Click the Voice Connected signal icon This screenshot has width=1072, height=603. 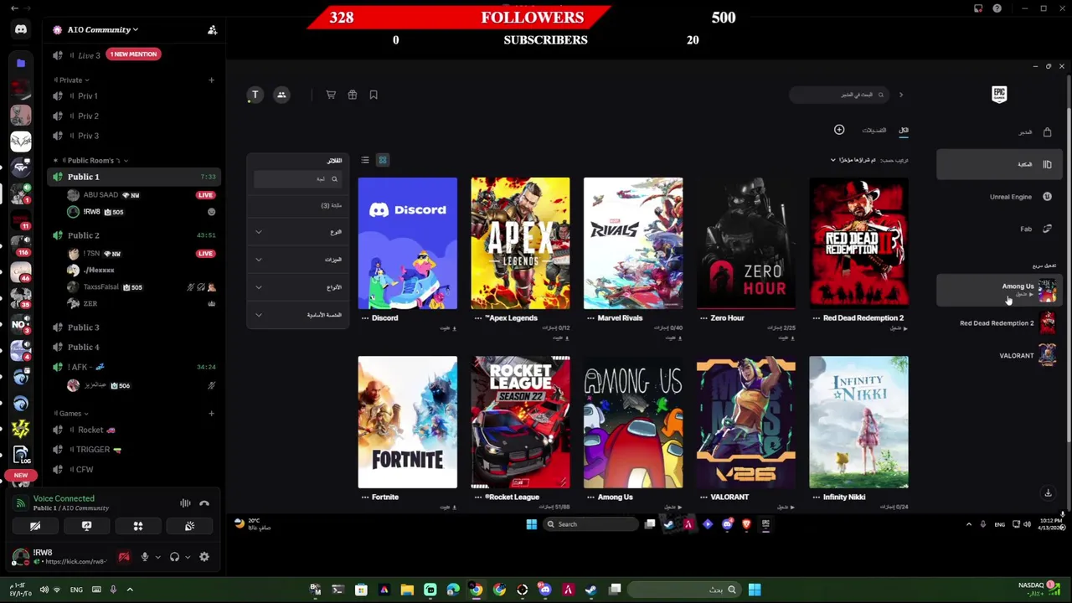click(x=21, y=503)
